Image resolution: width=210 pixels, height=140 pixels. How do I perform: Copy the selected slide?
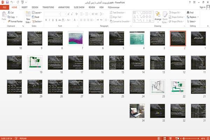click(x=12, y=17)
